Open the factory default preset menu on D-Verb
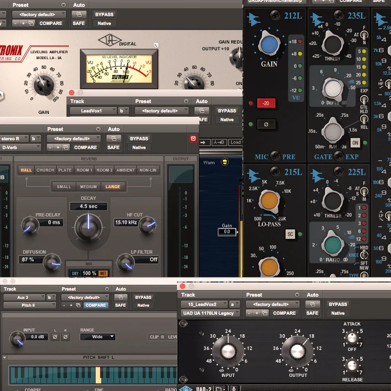Image resolution: width=391 pixels, height=391 pixels. (x=73, y=138)
